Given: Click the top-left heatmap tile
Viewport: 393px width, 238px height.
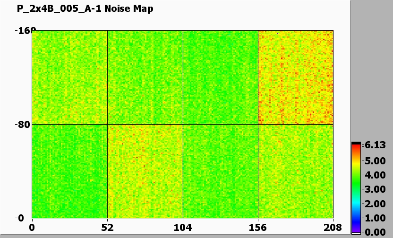Looking at the screenshot, I should click(69, 77).
